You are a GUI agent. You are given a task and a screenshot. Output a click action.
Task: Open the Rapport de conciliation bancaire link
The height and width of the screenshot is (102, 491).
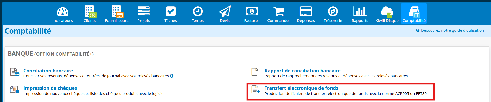coord(303,71)
